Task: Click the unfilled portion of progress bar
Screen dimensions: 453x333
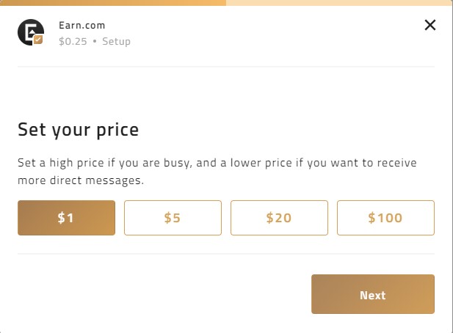Action: coord(339,3)
